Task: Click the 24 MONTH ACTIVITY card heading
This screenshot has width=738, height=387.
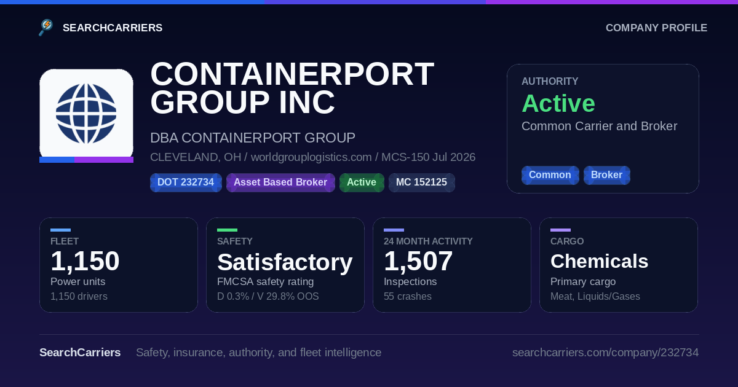Action: coord(428,241)
